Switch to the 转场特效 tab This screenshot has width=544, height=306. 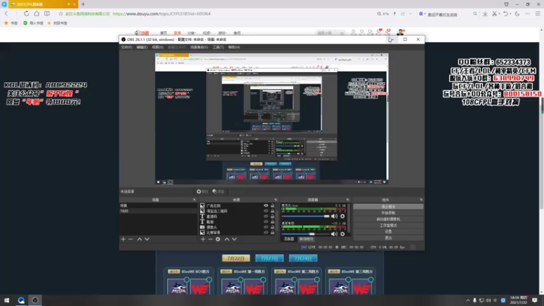coord(306,239)
